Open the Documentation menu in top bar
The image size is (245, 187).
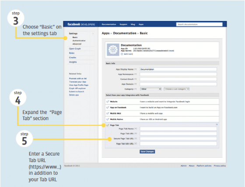pos(109,24)
